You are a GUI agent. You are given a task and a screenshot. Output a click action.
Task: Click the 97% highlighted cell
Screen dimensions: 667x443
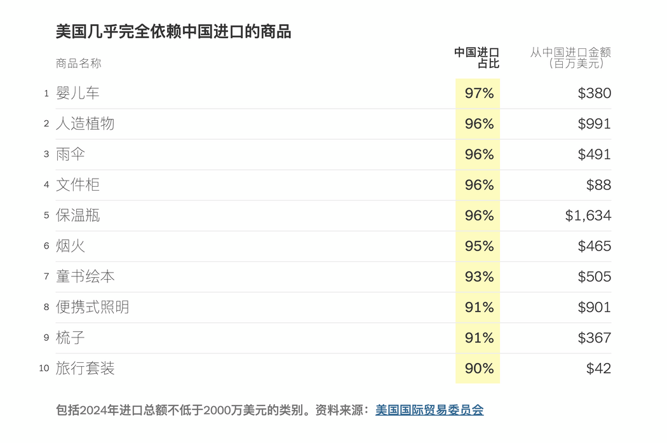[x=478, y=93]
